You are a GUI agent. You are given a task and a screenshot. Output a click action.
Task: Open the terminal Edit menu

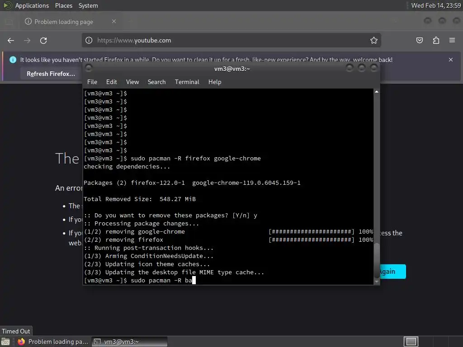[x=111, y=82]
